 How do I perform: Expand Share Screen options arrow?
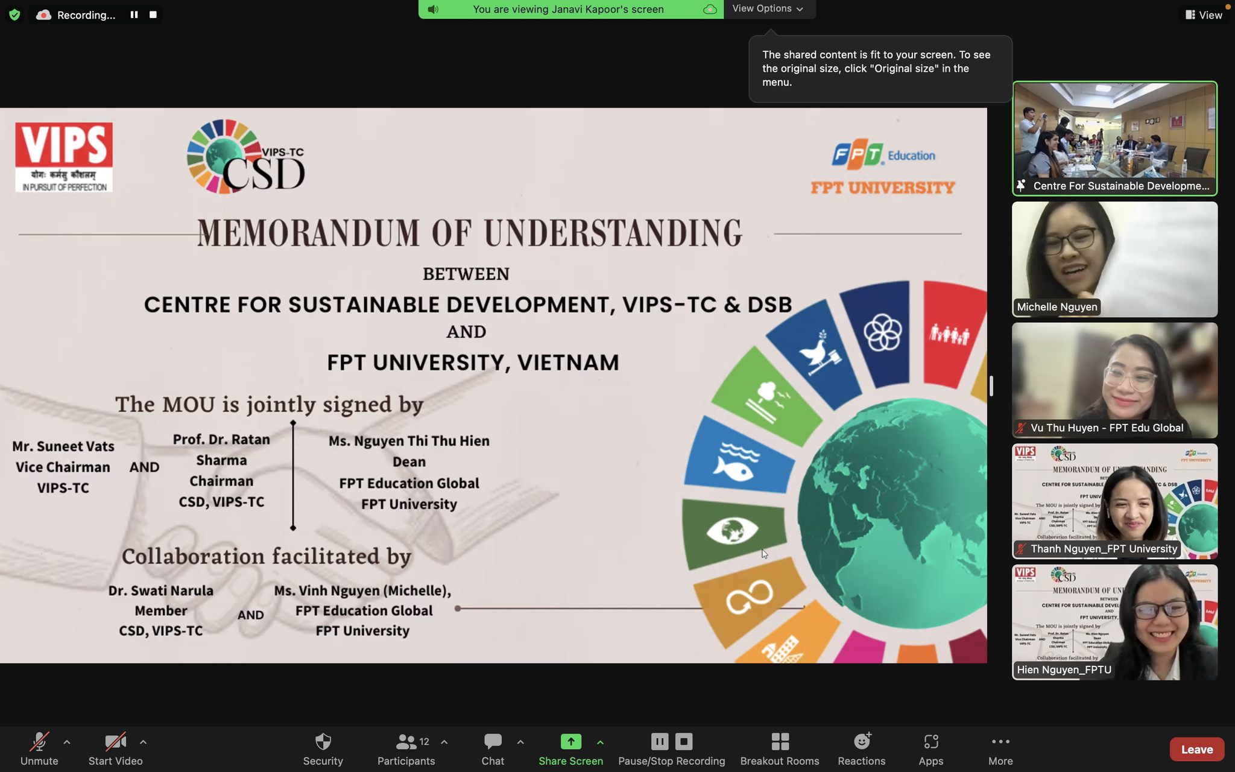click(600, 742)
